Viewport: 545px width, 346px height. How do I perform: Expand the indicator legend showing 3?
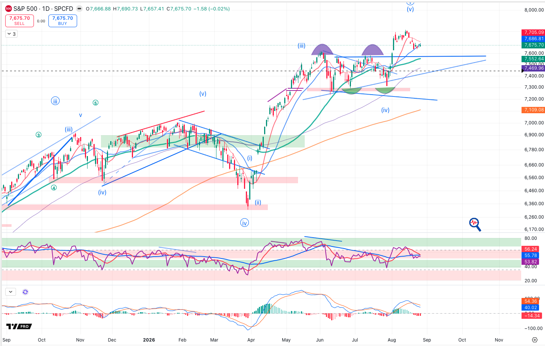(11, 34)
